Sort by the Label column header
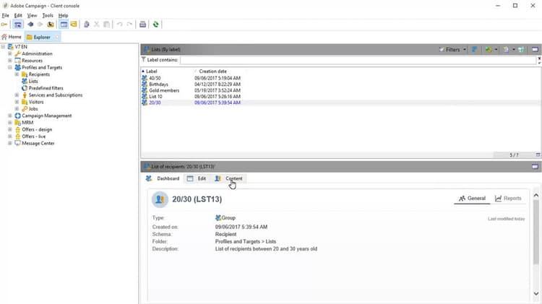542x304 pixels. pos(152,71)
